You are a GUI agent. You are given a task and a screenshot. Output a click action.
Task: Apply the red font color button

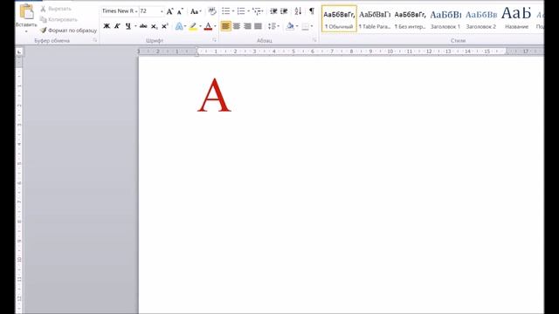pyautogui.click(x=208, y=26)
